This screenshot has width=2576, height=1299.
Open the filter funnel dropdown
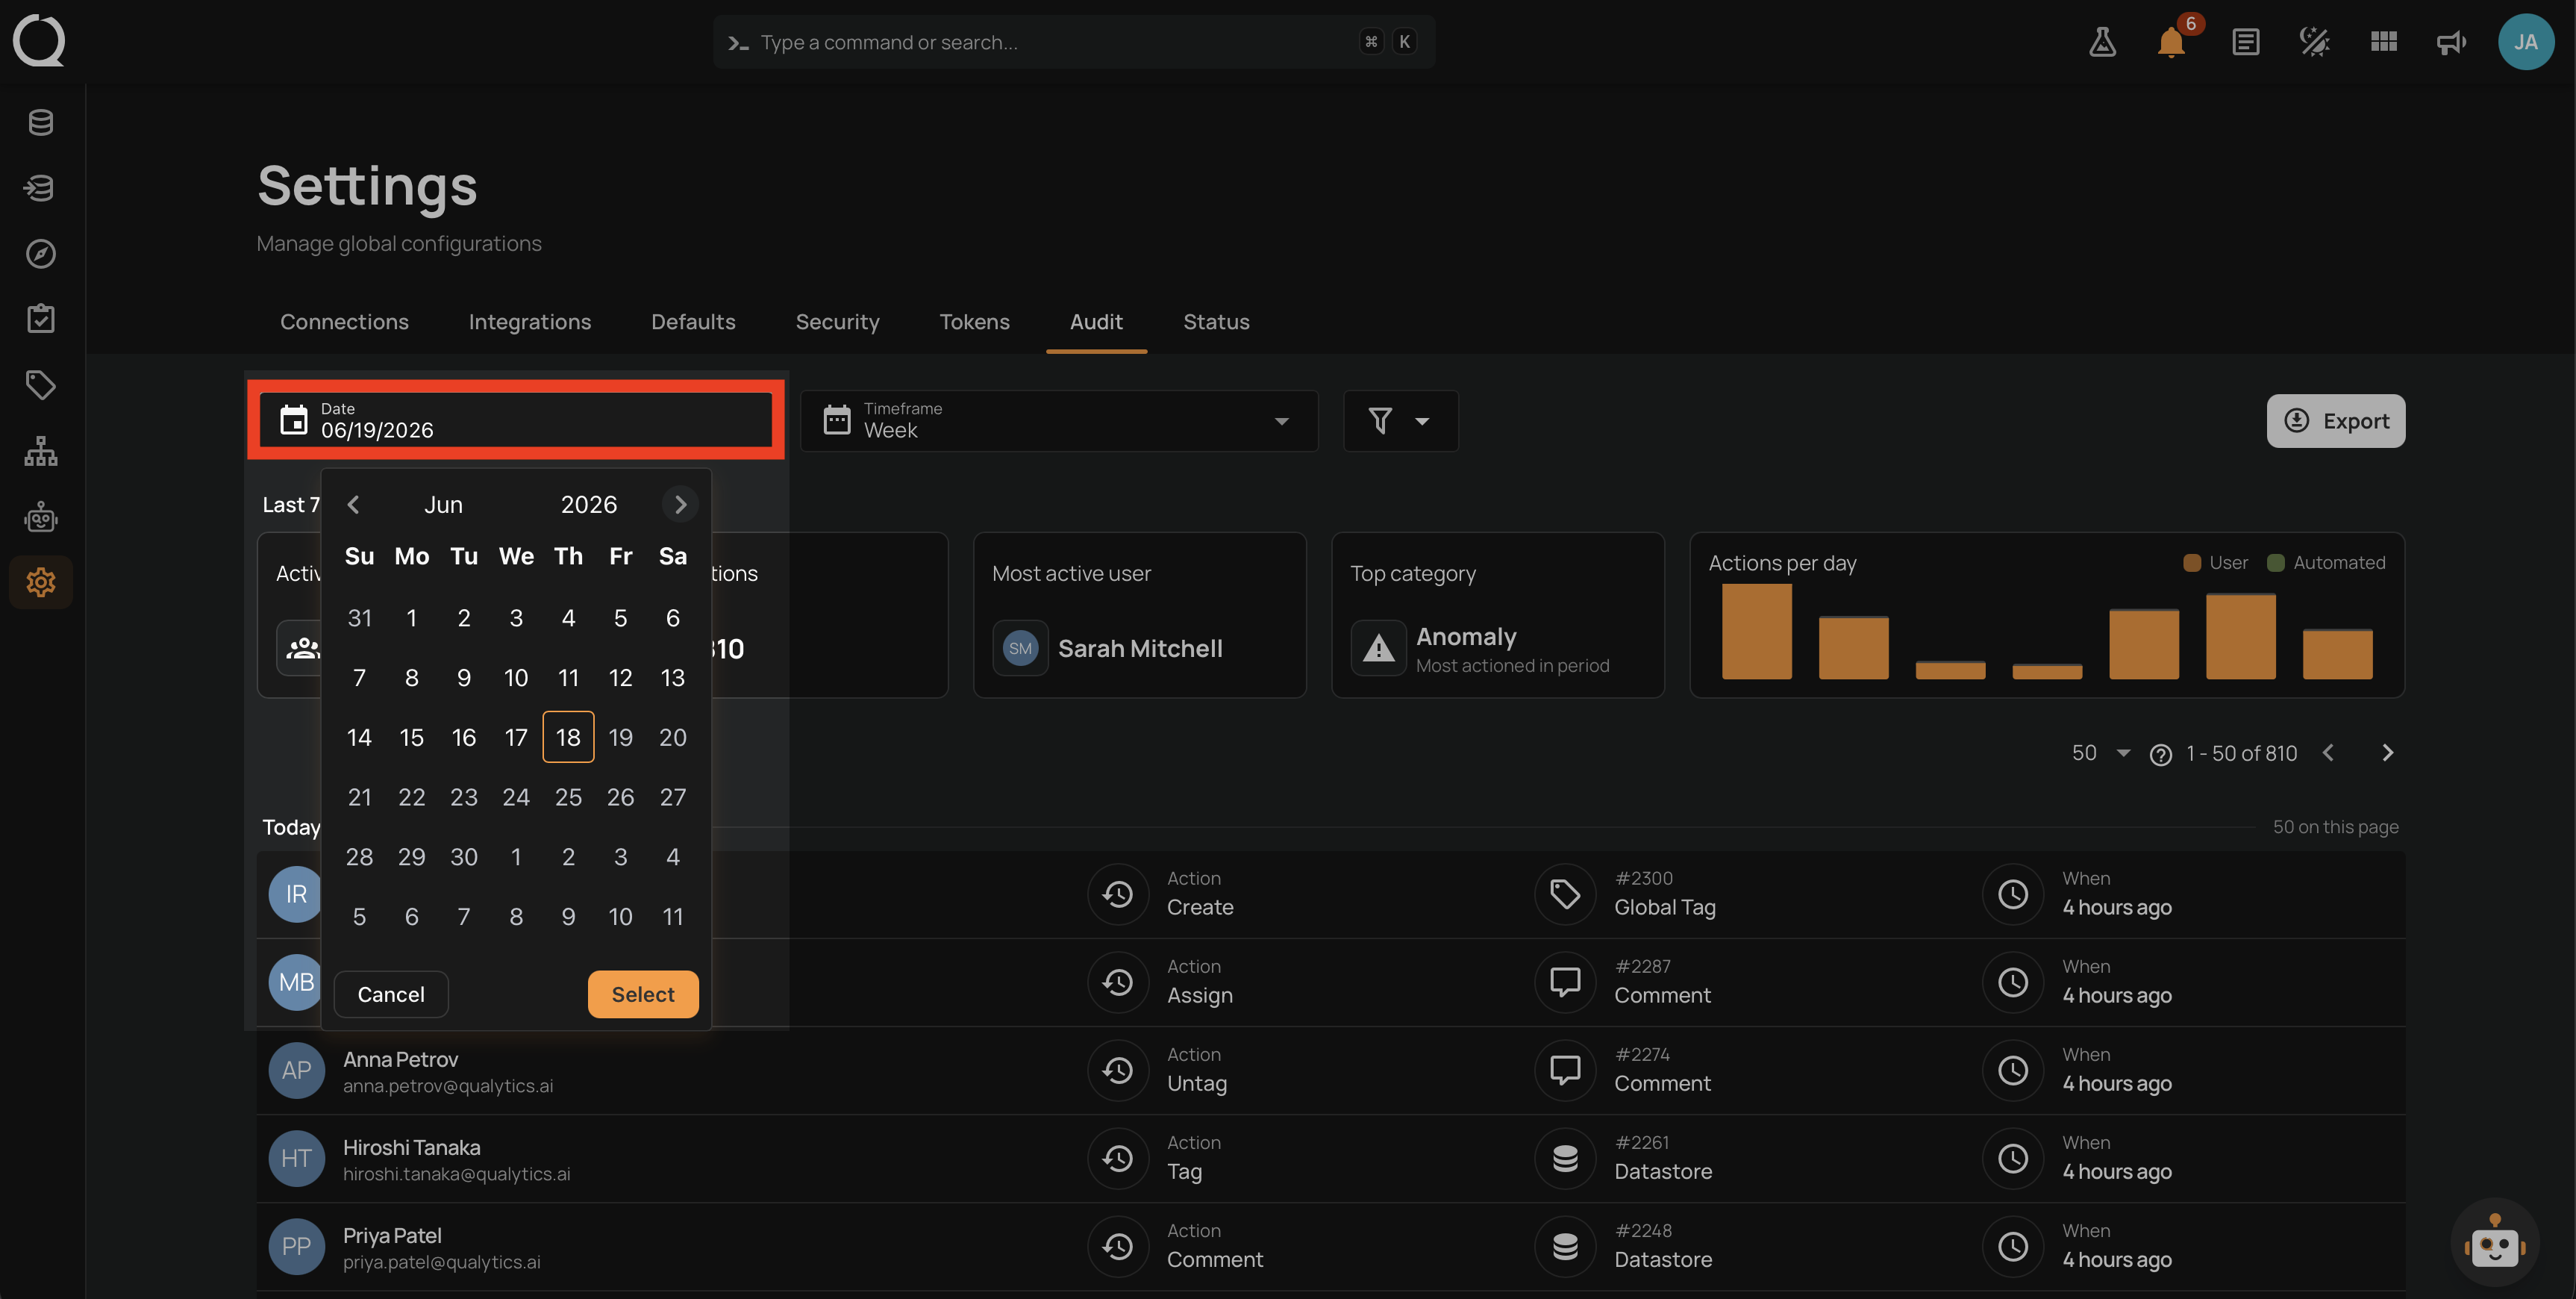click(x=1400, y=420)
